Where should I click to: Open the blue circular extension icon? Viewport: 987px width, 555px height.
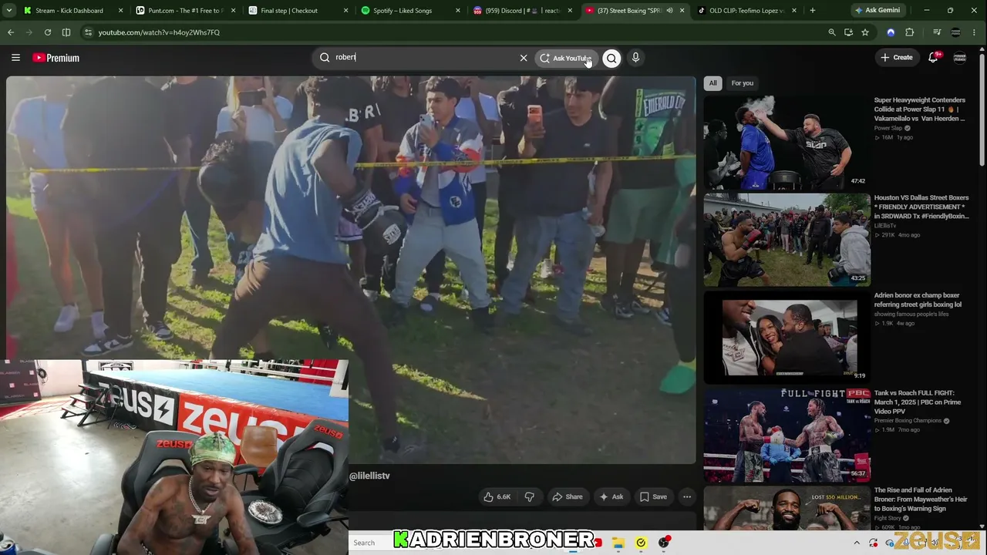pyautogui.click(x=891, y=32)
